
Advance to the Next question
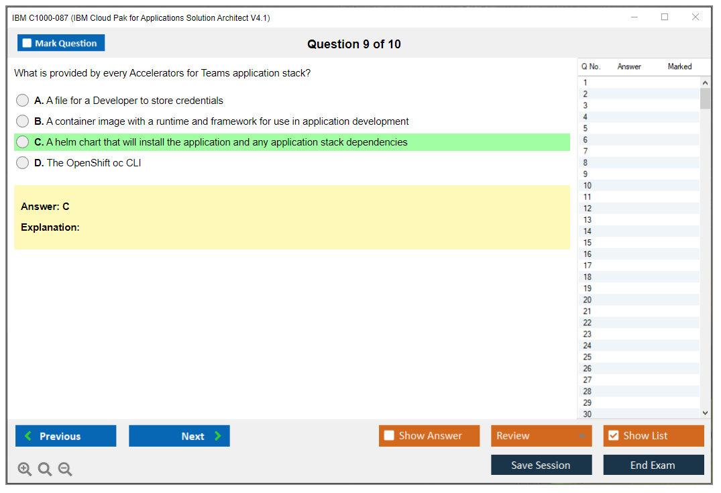click(x=179, y=436)
